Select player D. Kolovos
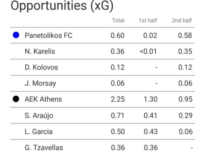This screenshot has height=152, width=220. pos(41,67)
